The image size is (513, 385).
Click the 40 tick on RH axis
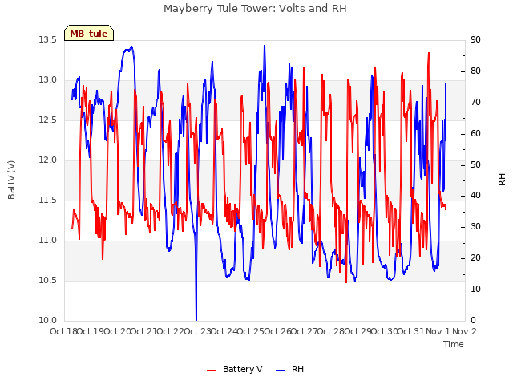pyautogui.click(x=475, y=196)
